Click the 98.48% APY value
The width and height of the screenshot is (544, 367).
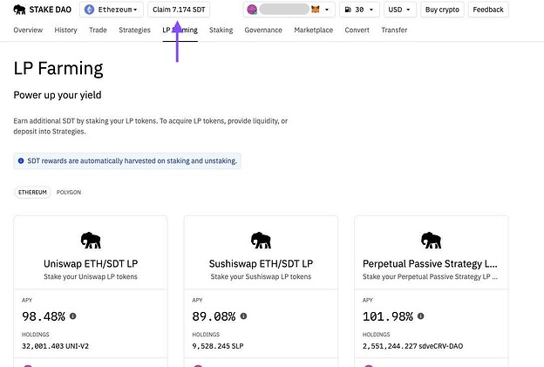coord(44,316)
